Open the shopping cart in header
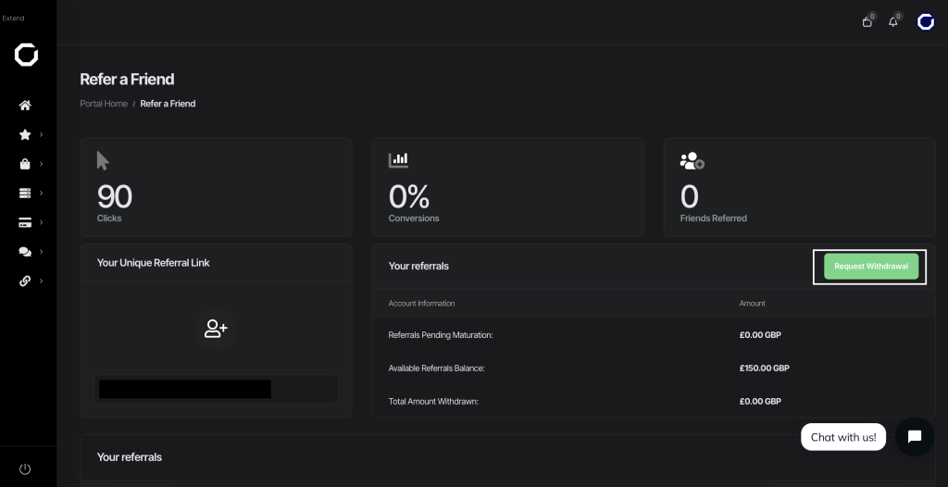 (x=867, y=22)
